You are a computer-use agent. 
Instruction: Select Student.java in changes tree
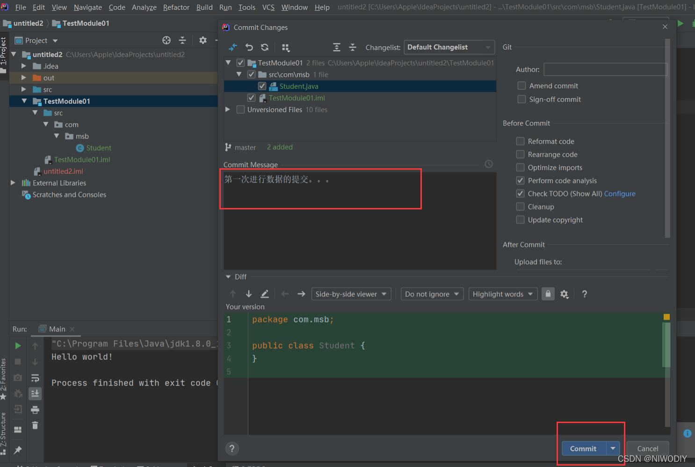[x=299, y=86]
